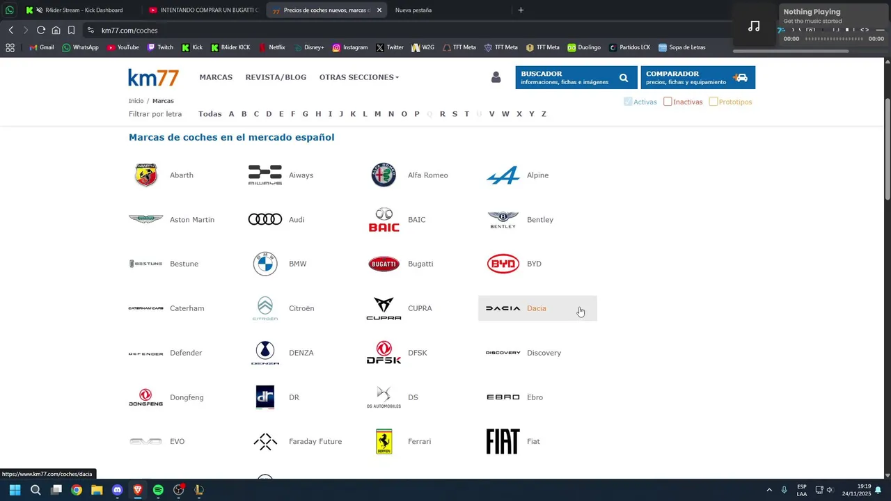Filter brands by letter M
891x501 pixels.
[x=377, y=114]
